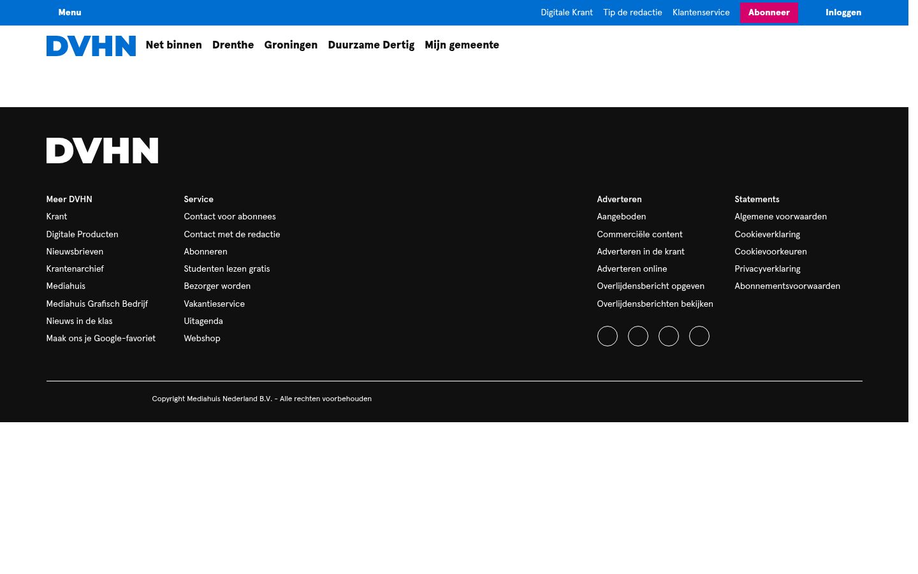Open Overlijdensbericht opgeven

[x=651, y=286]
